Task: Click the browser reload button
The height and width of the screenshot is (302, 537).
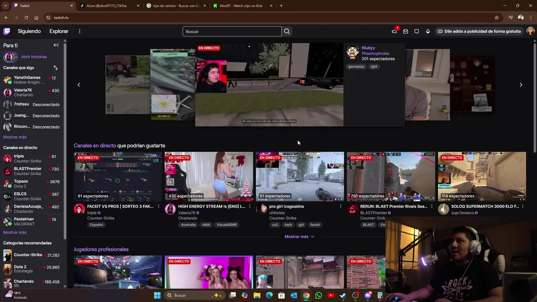Action: click(26, 18)
